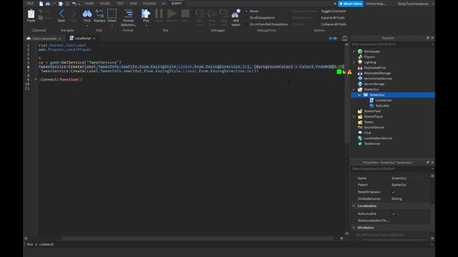Click Toggle Comment action
The image size is (458, 257).
(x=333, y=11)
